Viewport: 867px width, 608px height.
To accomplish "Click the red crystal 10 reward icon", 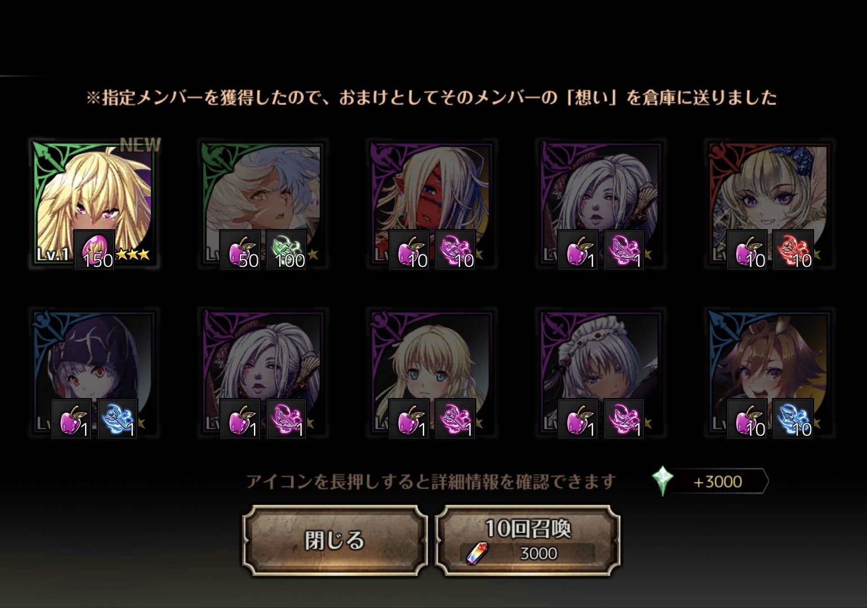I will point(793,250).
